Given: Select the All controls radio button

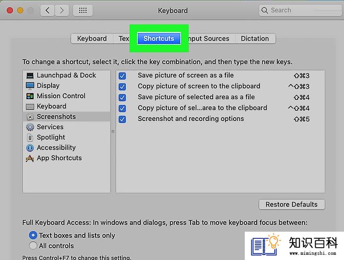Looking at the screenshot, I should (x=33, y=245).
